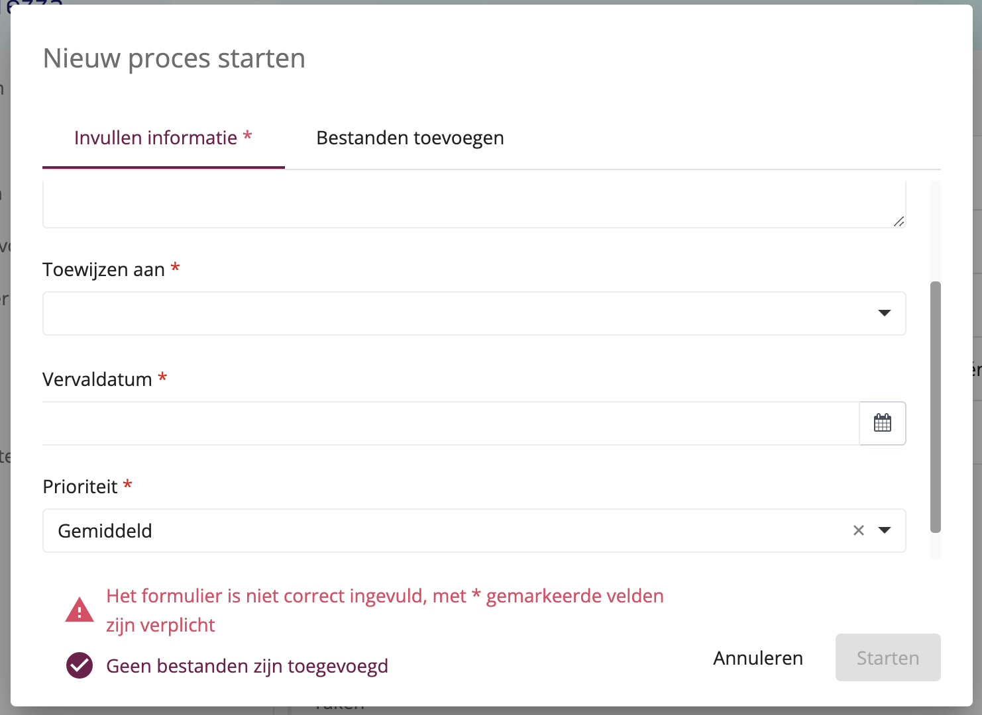Viewport: 982px width, 715px height.
Task: Switch to the Invullen informatie tab
Action: (163, 138)
